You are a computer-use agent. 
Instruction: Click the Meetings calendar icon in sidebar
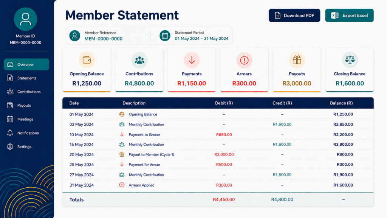tap(10, 119)
